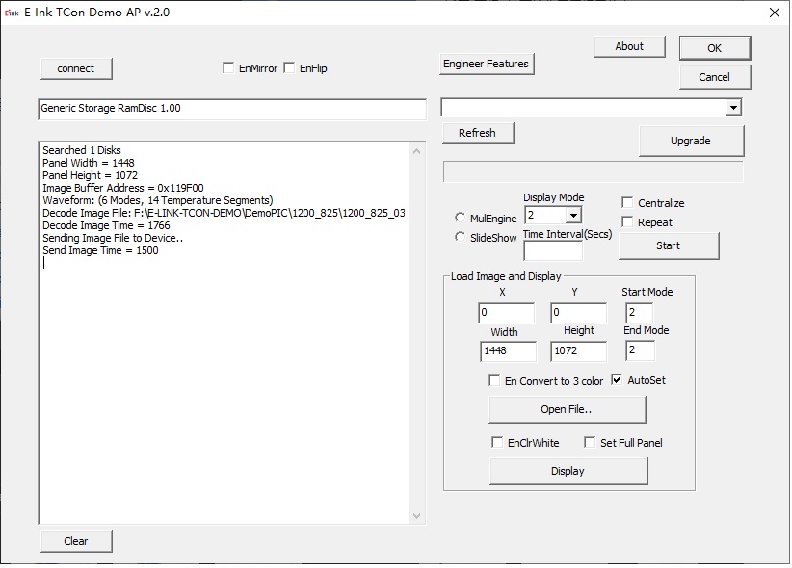Click 'Sending Image File to Device..' line

point(113,239)
